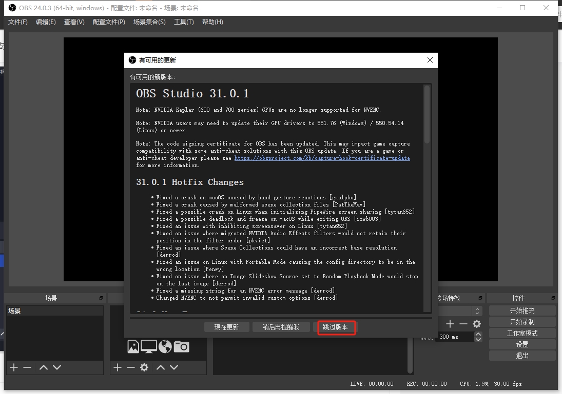Click the audio mixer vertical scrollbar
562x394 pixels.
pyautogui.click(x=410, y=356)
